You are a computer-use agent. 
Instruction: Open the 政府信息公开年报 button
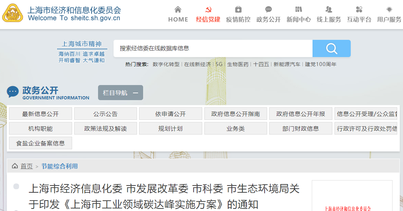(x=301, y=114)
